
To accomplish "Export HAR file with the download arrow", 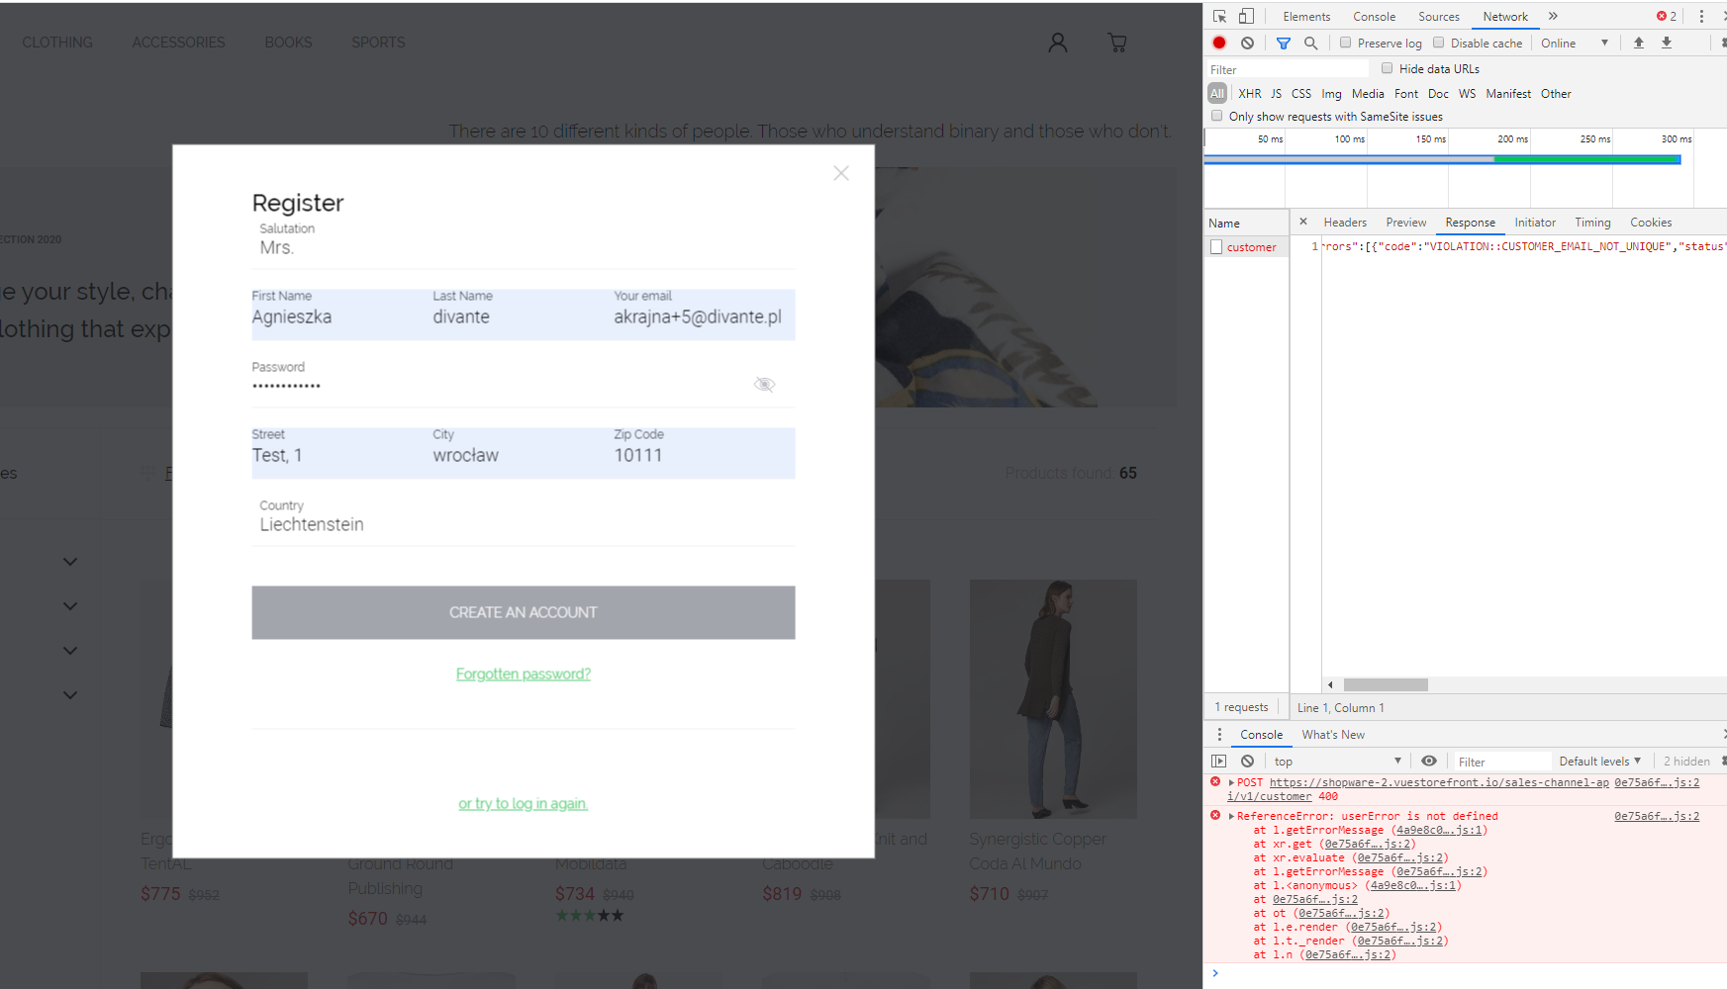I will coord(1667,43).
